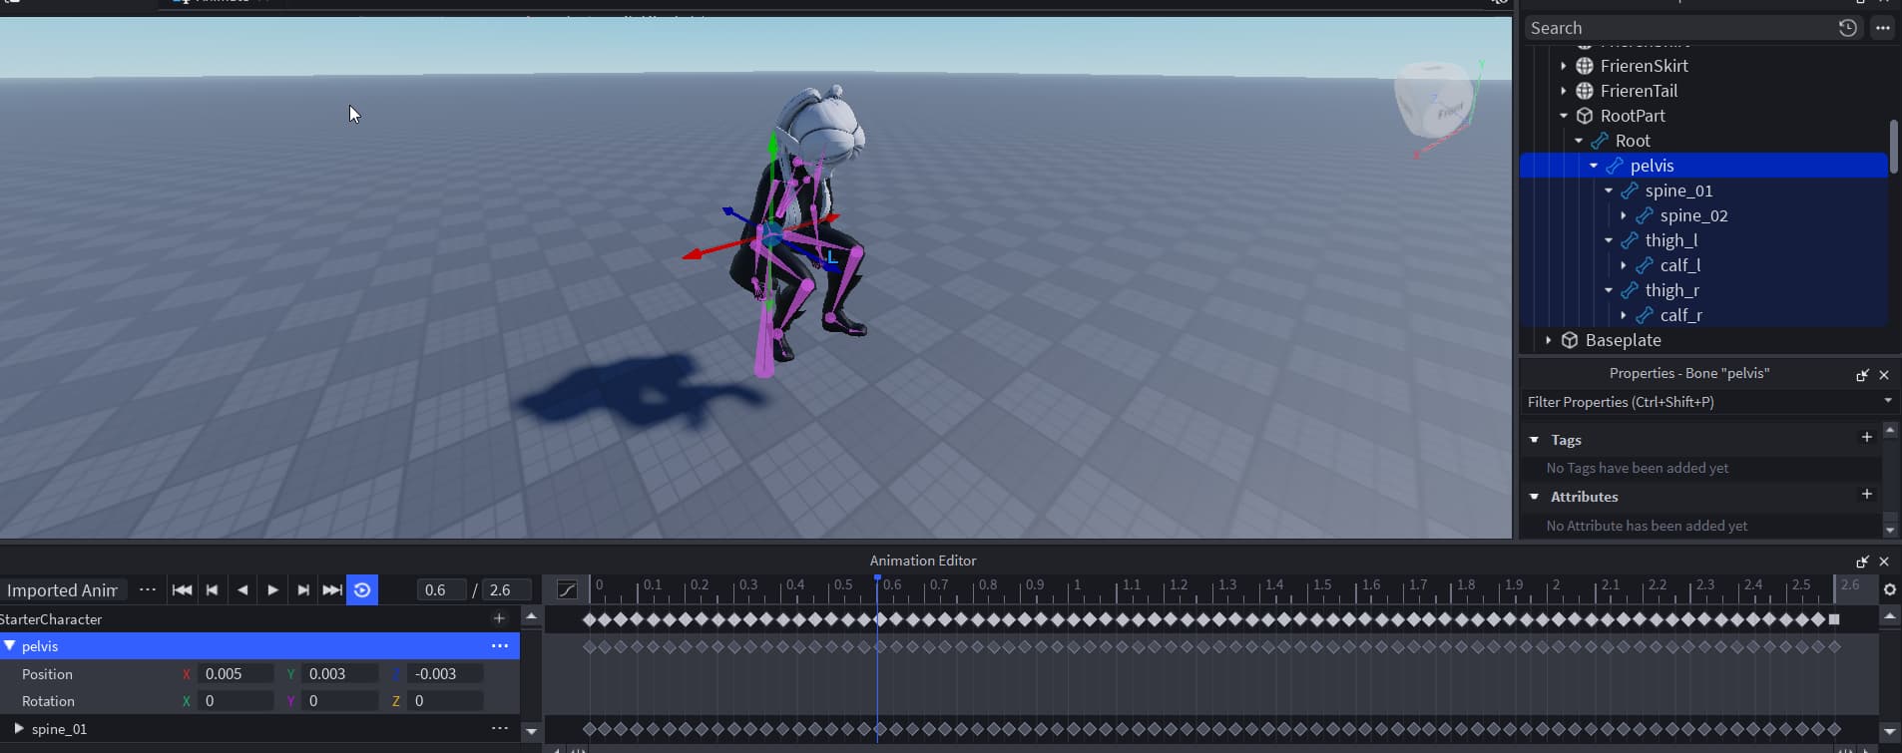Image resolution: width=1902 pixels, height=753 pixels.
Task: Toggle animation looping
Action: pyautogui.click(x=362, y=590)
